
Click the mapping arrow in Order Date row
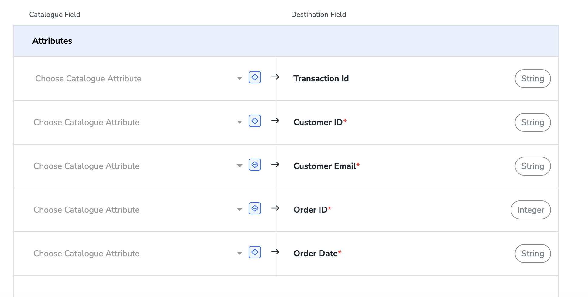(275, 252)
